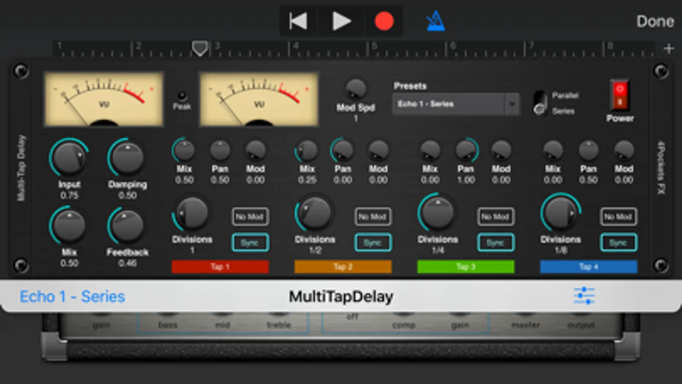Click bar 5 on the timeline ruler
Viewport: 682px width, 384px height.
tap(374, 46)
